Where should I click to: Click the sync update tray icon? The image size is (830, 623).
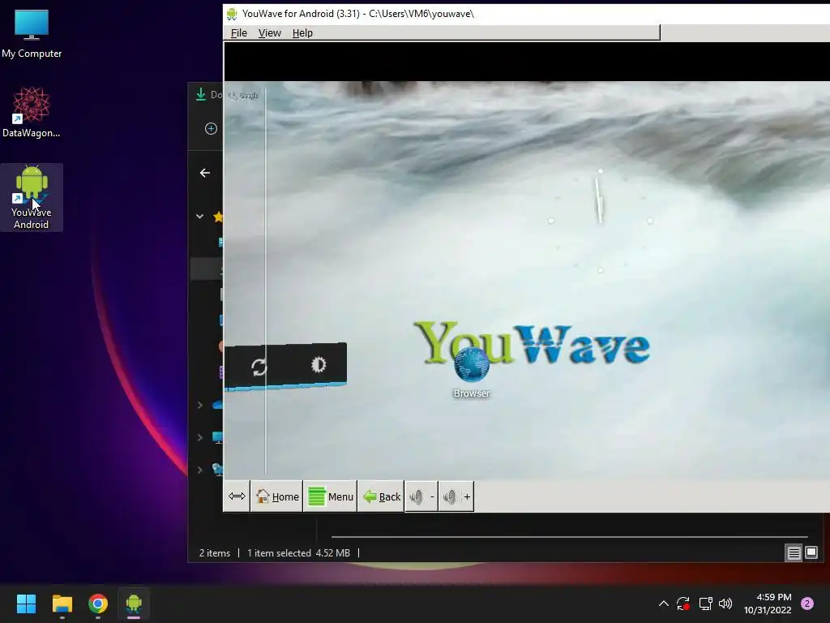coord(683,604)
